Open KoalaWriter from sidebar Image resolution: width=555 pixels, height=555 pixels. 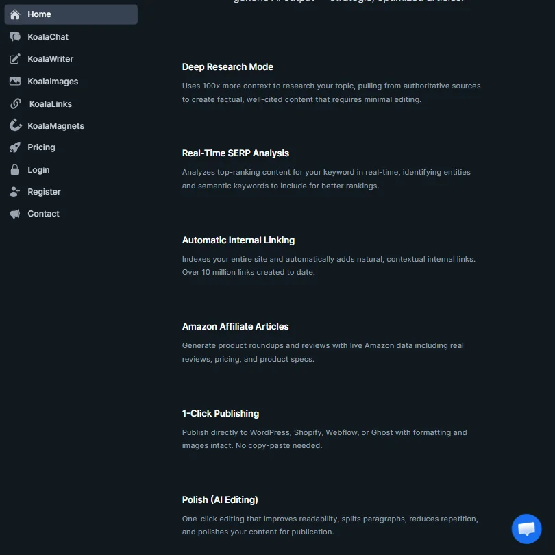50,59
